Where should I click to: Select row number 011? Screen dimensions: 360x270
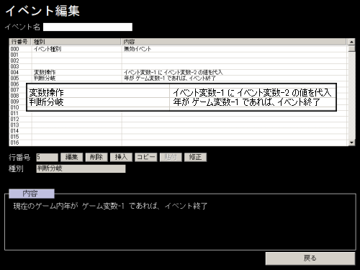14,113
